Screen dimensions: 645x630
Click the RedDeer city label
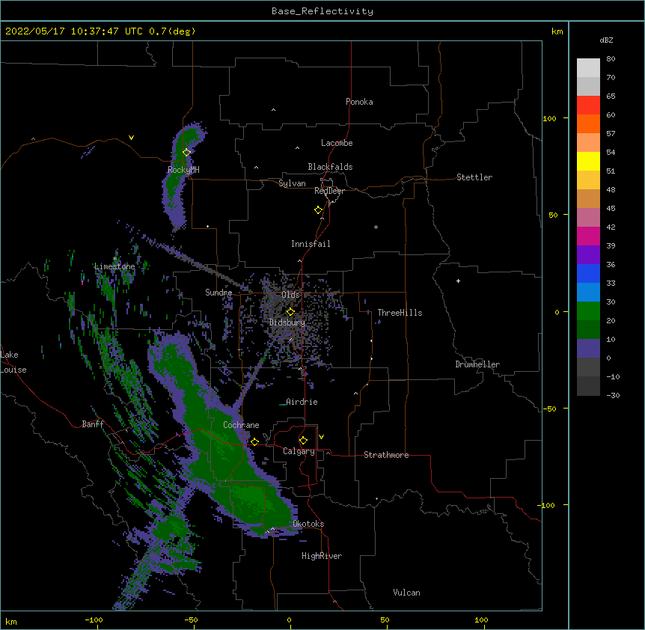329,191
